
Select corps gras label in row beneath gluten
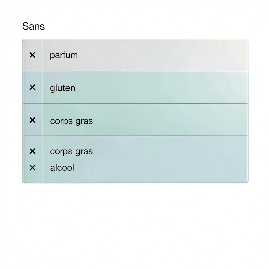[71, 121]
